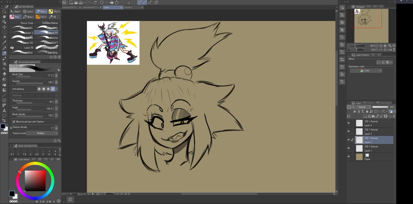Viewport: 413px width, 204px height.
Task: Select the Auto select magic wand tool
Action: pyautogui.click(x=4, y=37)
